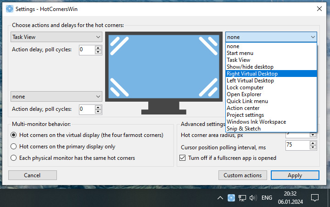This screenshot has width=330, height=207.
Task: Open the notification center taskbar icon
Action: coord(315,198)
